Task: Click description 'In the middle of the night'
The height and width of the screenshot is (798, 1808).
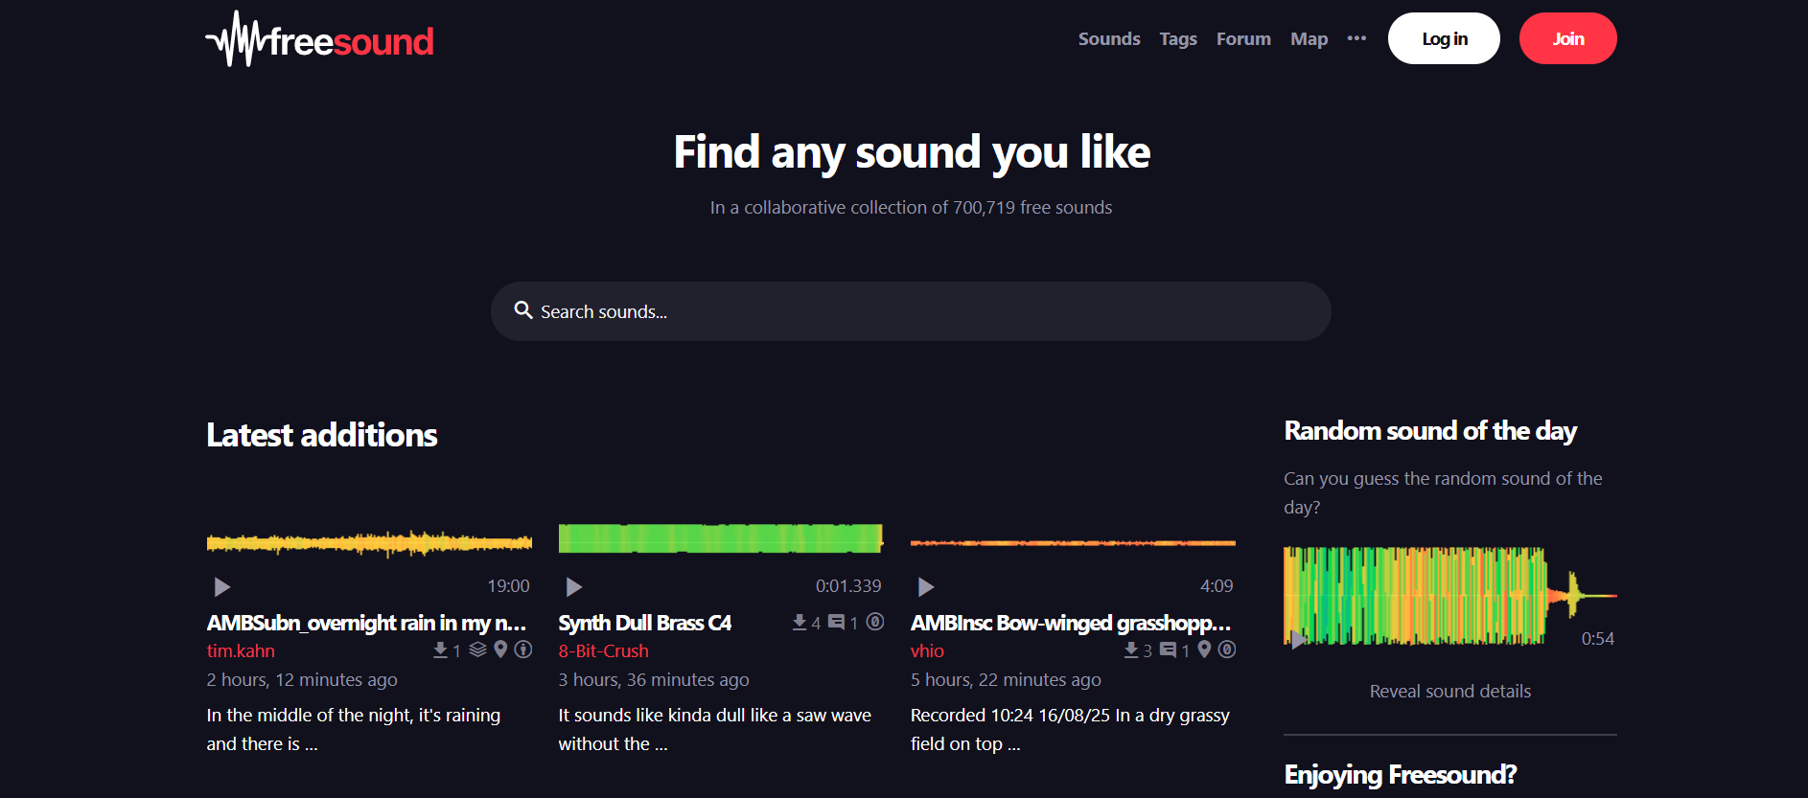Action: 354,729
